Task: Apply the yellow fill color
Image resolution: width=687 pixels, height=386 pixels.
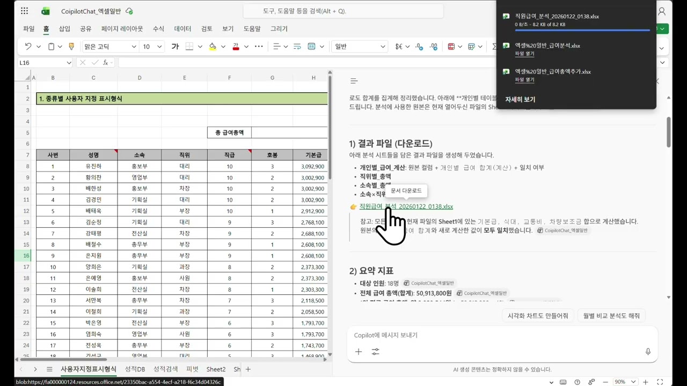Action: click(213, 47)
